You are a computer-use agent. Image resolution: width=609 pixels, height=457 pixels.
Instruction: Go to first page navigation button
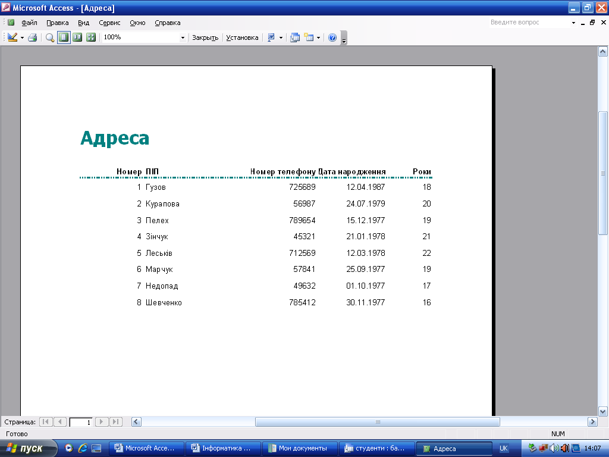pyautogui.click(x=46, y=422)
